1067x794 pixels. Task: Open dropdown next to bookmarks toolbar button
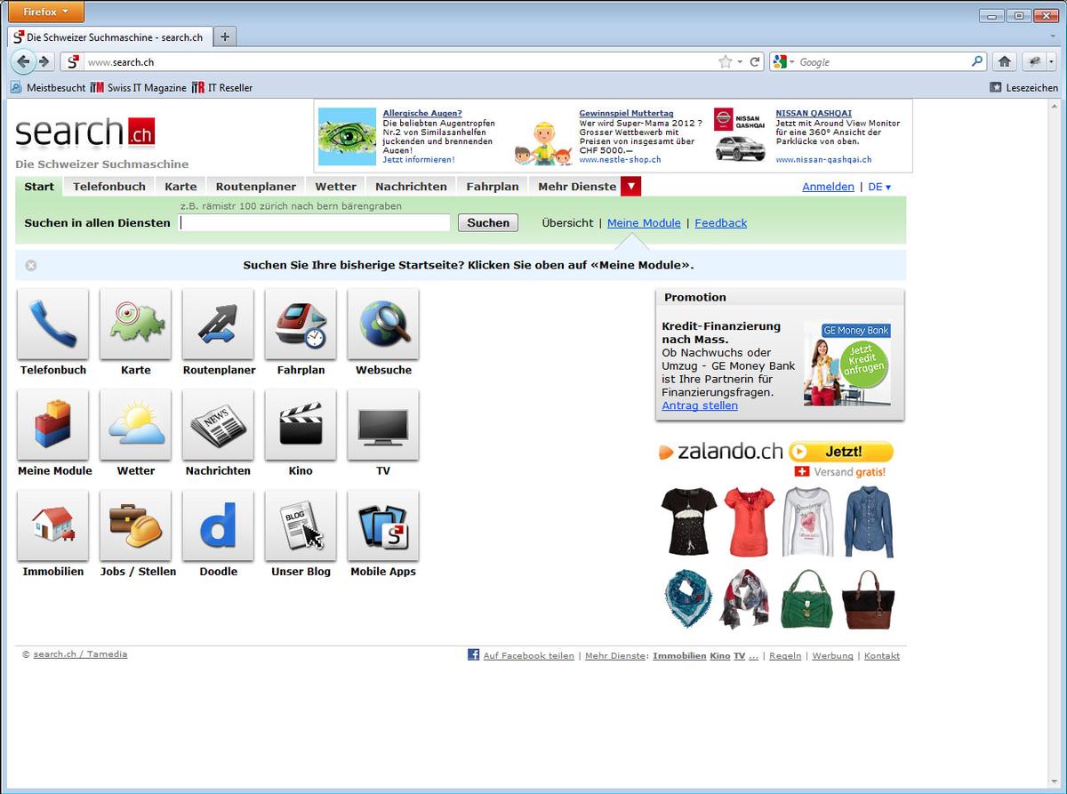click(x=1052, y=61)
